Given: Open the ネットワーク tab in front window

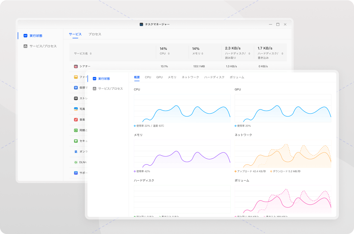Looking at the screenshot, I should [190, 77].
